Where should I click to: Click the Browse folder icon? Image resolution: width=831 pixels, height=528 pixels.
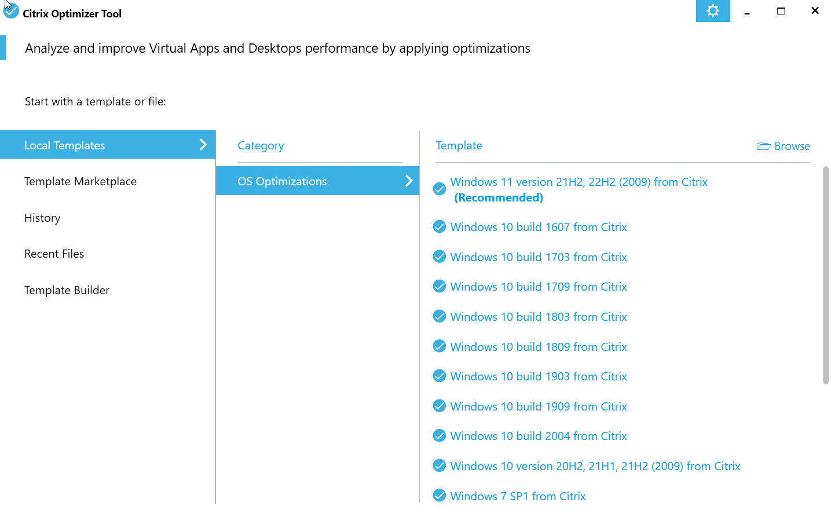[x=764, y=146]
